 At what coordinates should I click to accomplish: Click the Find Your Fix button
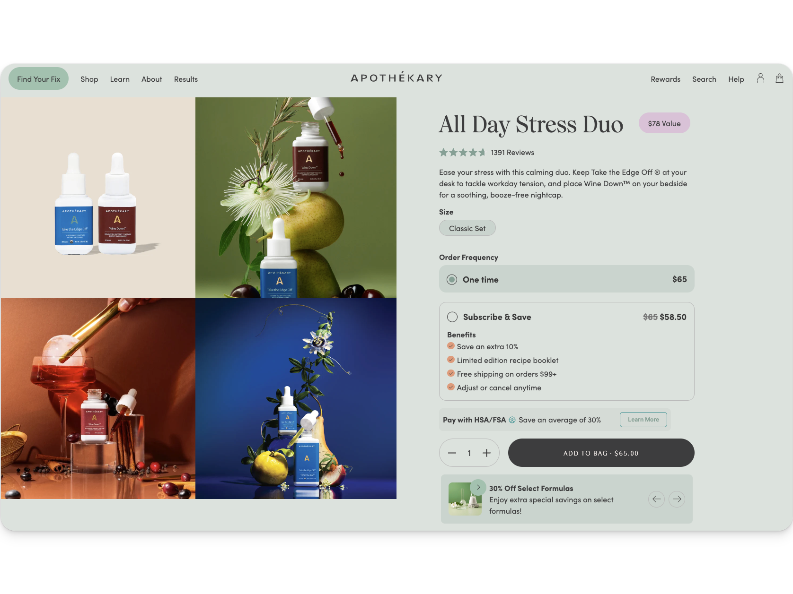39,79
